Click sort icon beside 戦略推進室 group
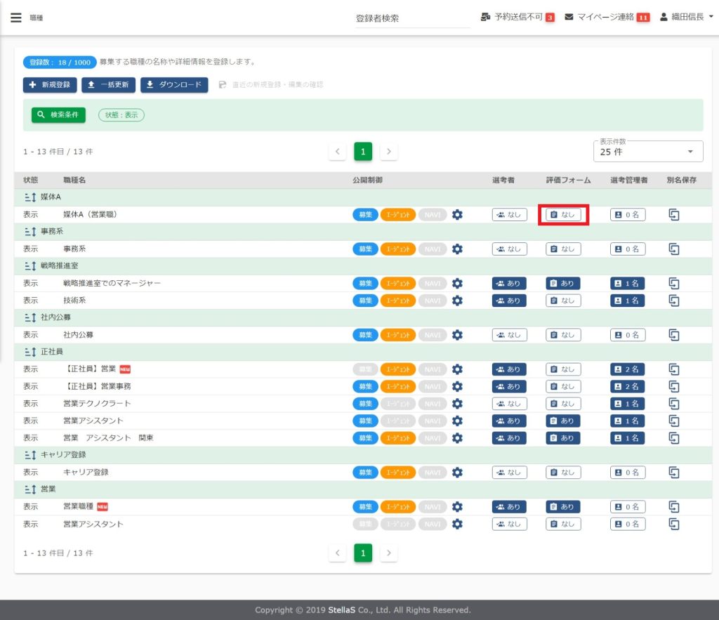The image size is (719, 620). [x=29, y=266]
